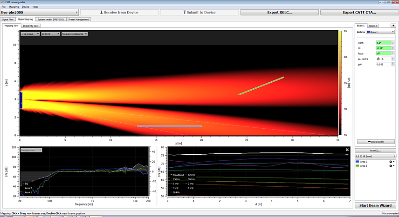Switch to the Signal Flow tab
The height and width of the screenshot is (217, 399).
click(x=8, y=20)
